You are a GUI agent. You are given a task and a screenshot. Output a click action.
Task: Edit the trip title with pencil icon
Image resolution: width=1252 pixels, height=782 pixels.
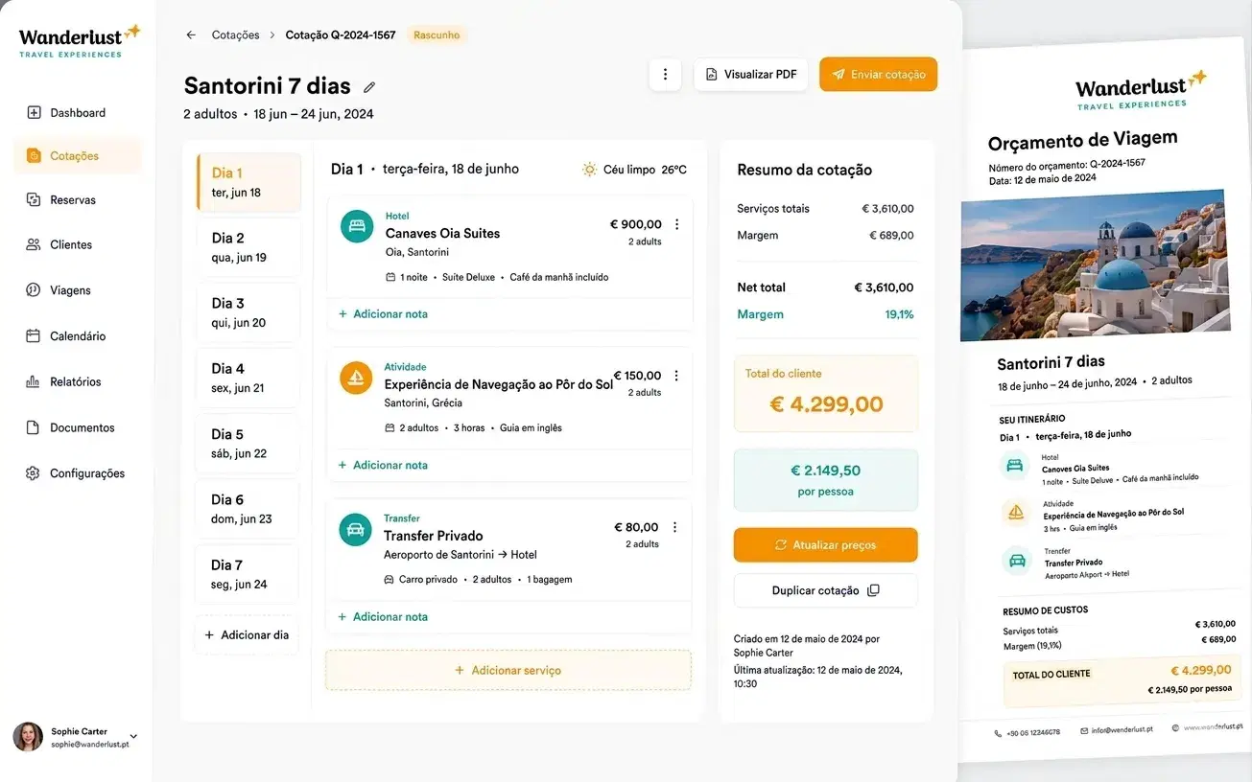[369, 87]
